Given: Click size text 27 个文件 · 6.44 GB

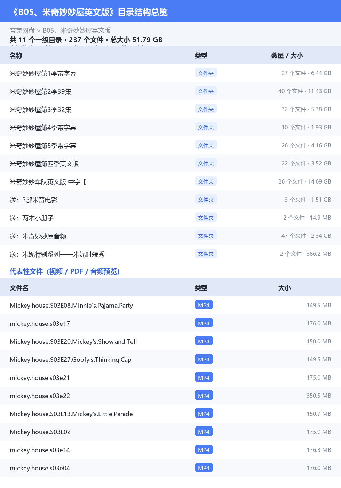Looking at the screenshot, I should click(306, 73).
